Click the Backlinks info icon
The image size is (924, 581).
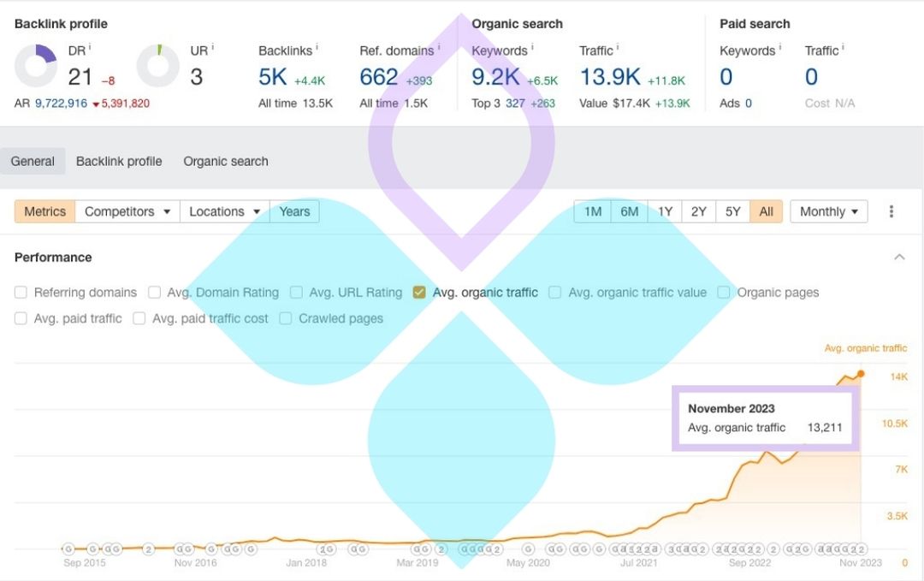pos(317,48)
